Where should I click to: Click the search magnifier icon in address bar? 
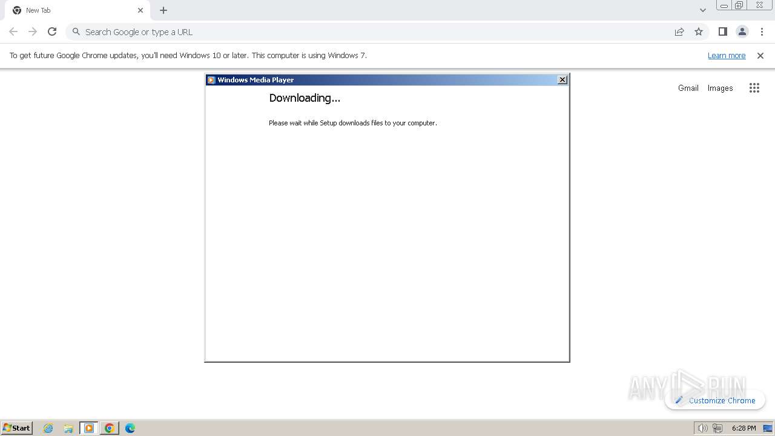pos(76,31)
